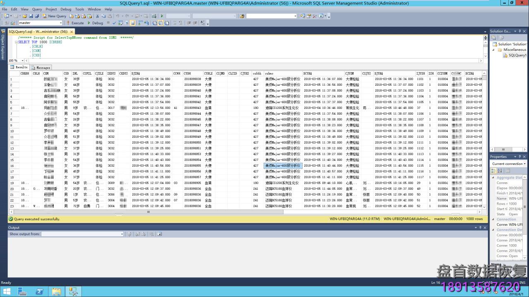The width and height of the screenshot is (529, 297).
Task: Comment out lines using the comment icon
Action: (x=175, y=23)
